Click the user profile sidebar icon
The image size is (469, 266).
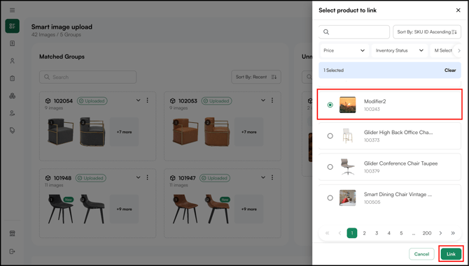pyautogui.click(x=13, y=61)
